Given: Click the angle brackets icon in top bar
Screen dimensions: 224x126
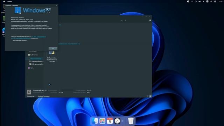Looking at the screenshot, I should 192,1.
